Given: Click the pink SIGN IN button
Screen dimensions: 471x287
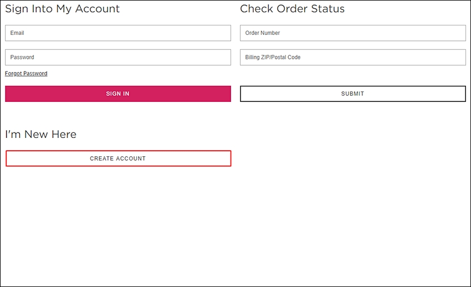Looking at the screenshot, I should [x=117, y=94].
